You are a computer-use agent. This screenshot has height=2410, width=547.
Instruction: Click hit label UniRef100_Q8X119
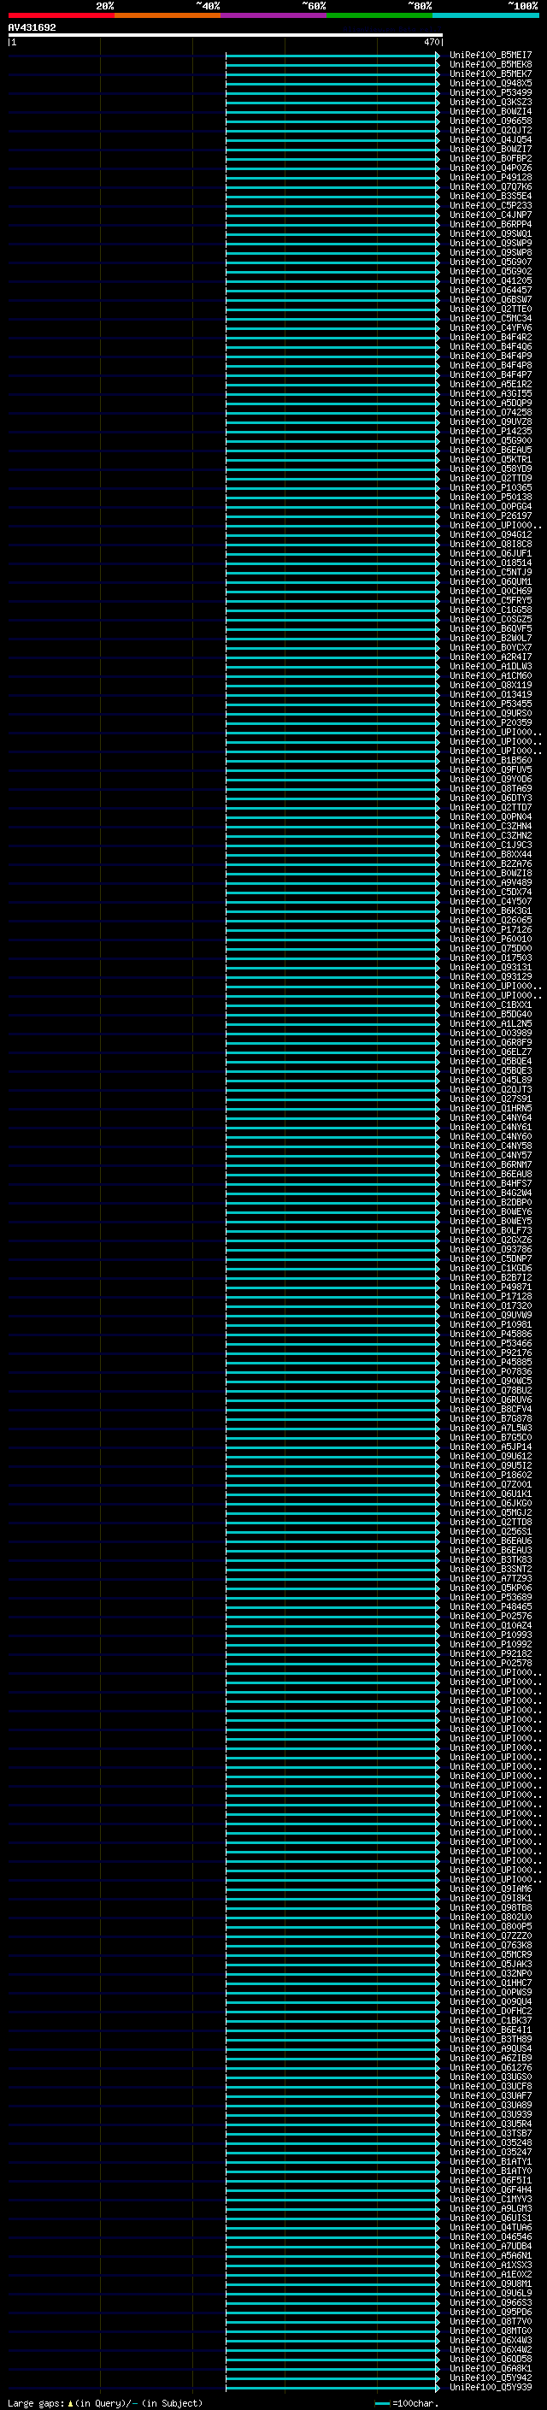(490, 685)
